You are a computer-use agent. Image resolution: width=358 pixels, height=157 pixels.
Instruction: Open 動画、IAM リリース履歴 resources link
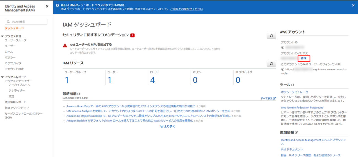click(311, 155)
